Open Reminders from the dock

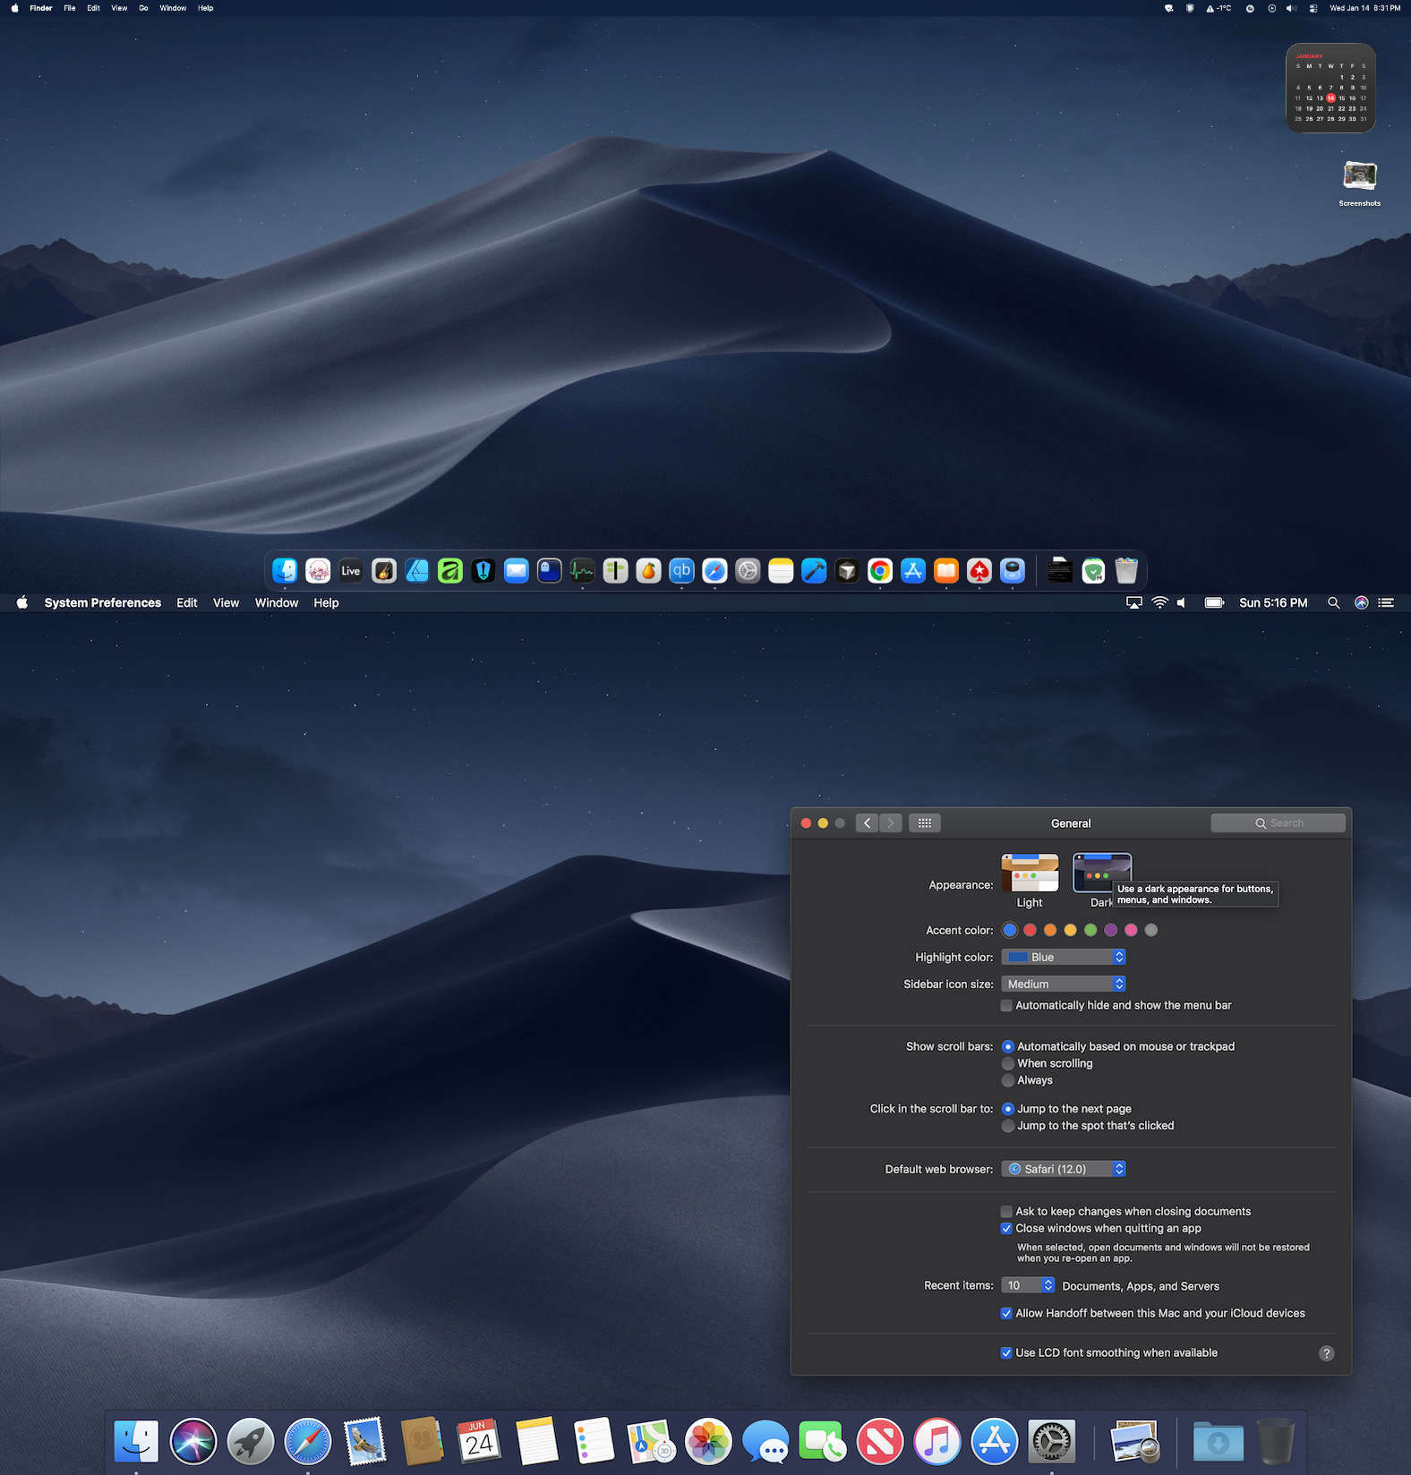click(x=594, y=1441)
